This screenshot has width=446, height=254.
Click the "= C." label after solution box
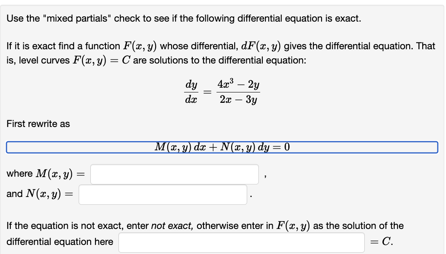click(x=382, y=242)
